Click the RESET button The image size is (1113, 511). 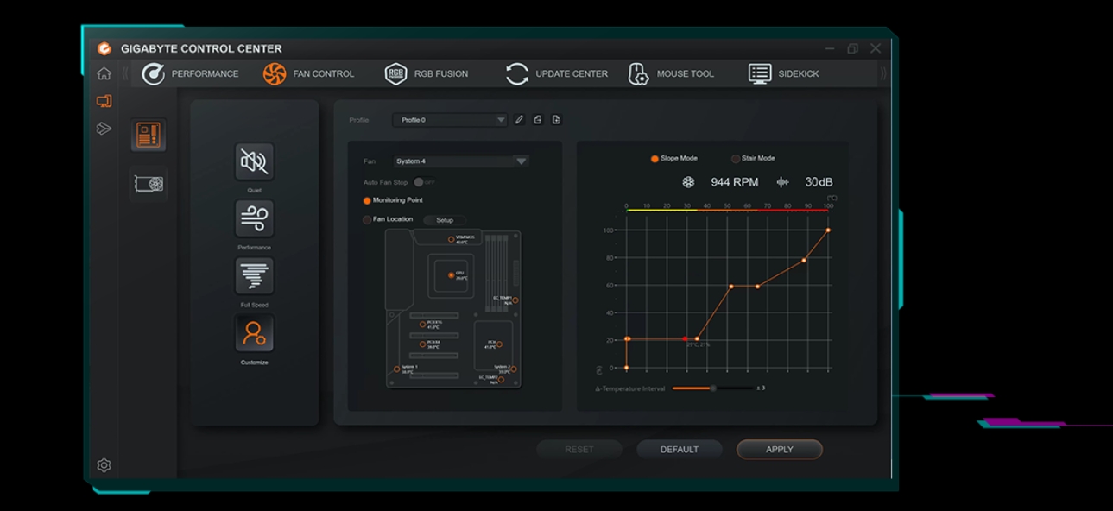579,450
